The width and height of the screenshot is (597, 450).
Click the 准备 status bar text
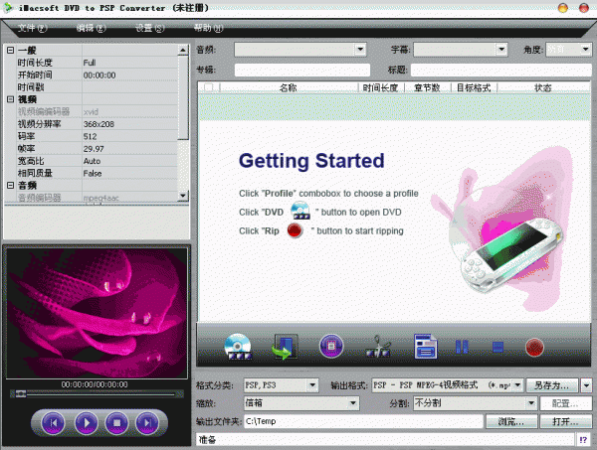[208, 440]
